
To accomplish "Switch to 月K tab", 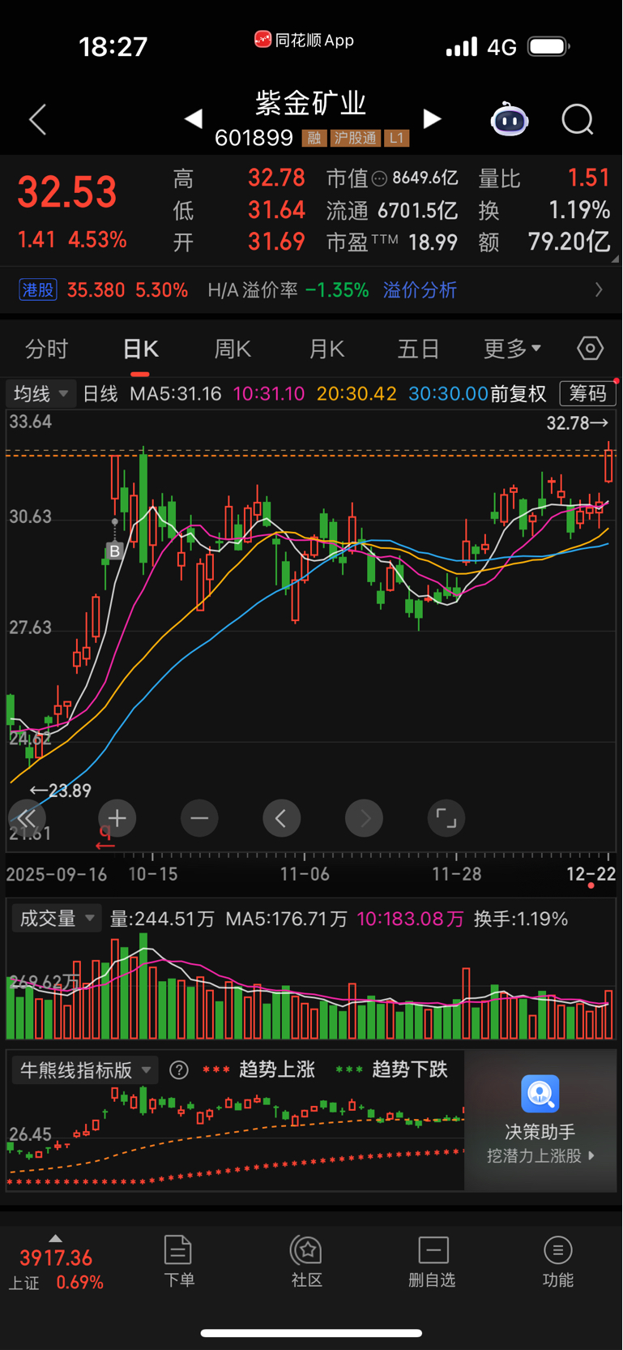I will coord(326,349).
